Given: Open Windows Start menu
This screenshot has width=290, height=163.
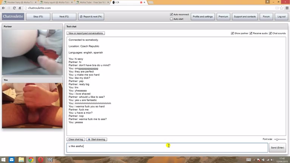Looking at the screenshot, I should [3, 160].
